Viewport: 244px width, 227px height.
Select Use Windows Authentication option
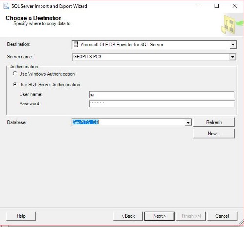coord(15,74)
